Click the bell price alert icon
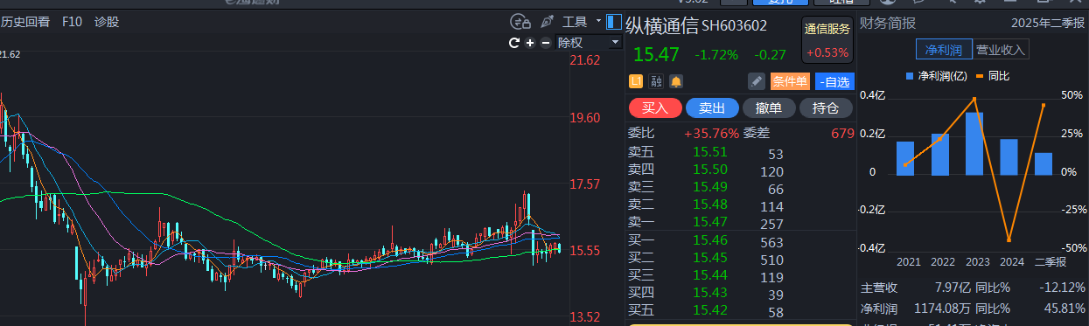The image size is (1089, 326). 676,81
